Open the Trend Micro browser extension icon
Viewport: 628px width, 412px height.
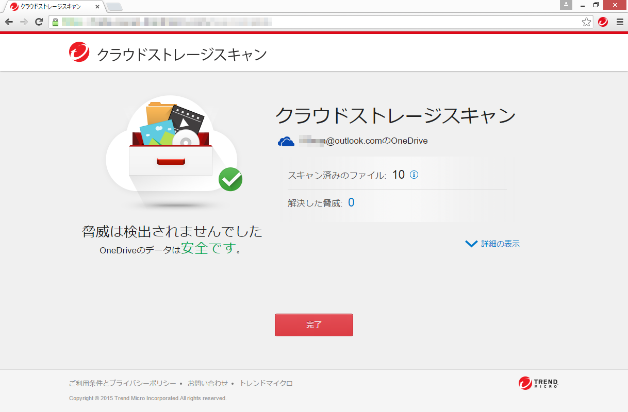tap(603, 22)
